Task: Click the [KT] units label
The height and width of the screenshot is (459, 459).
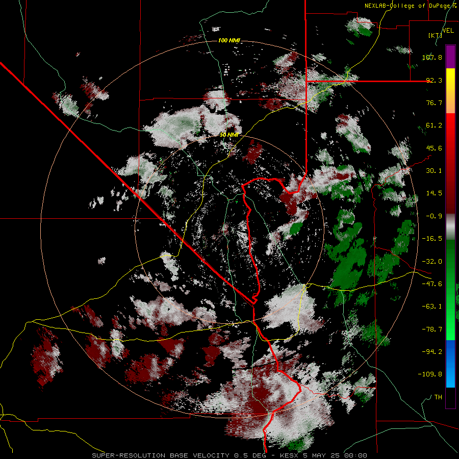Action: click(436, 35)
